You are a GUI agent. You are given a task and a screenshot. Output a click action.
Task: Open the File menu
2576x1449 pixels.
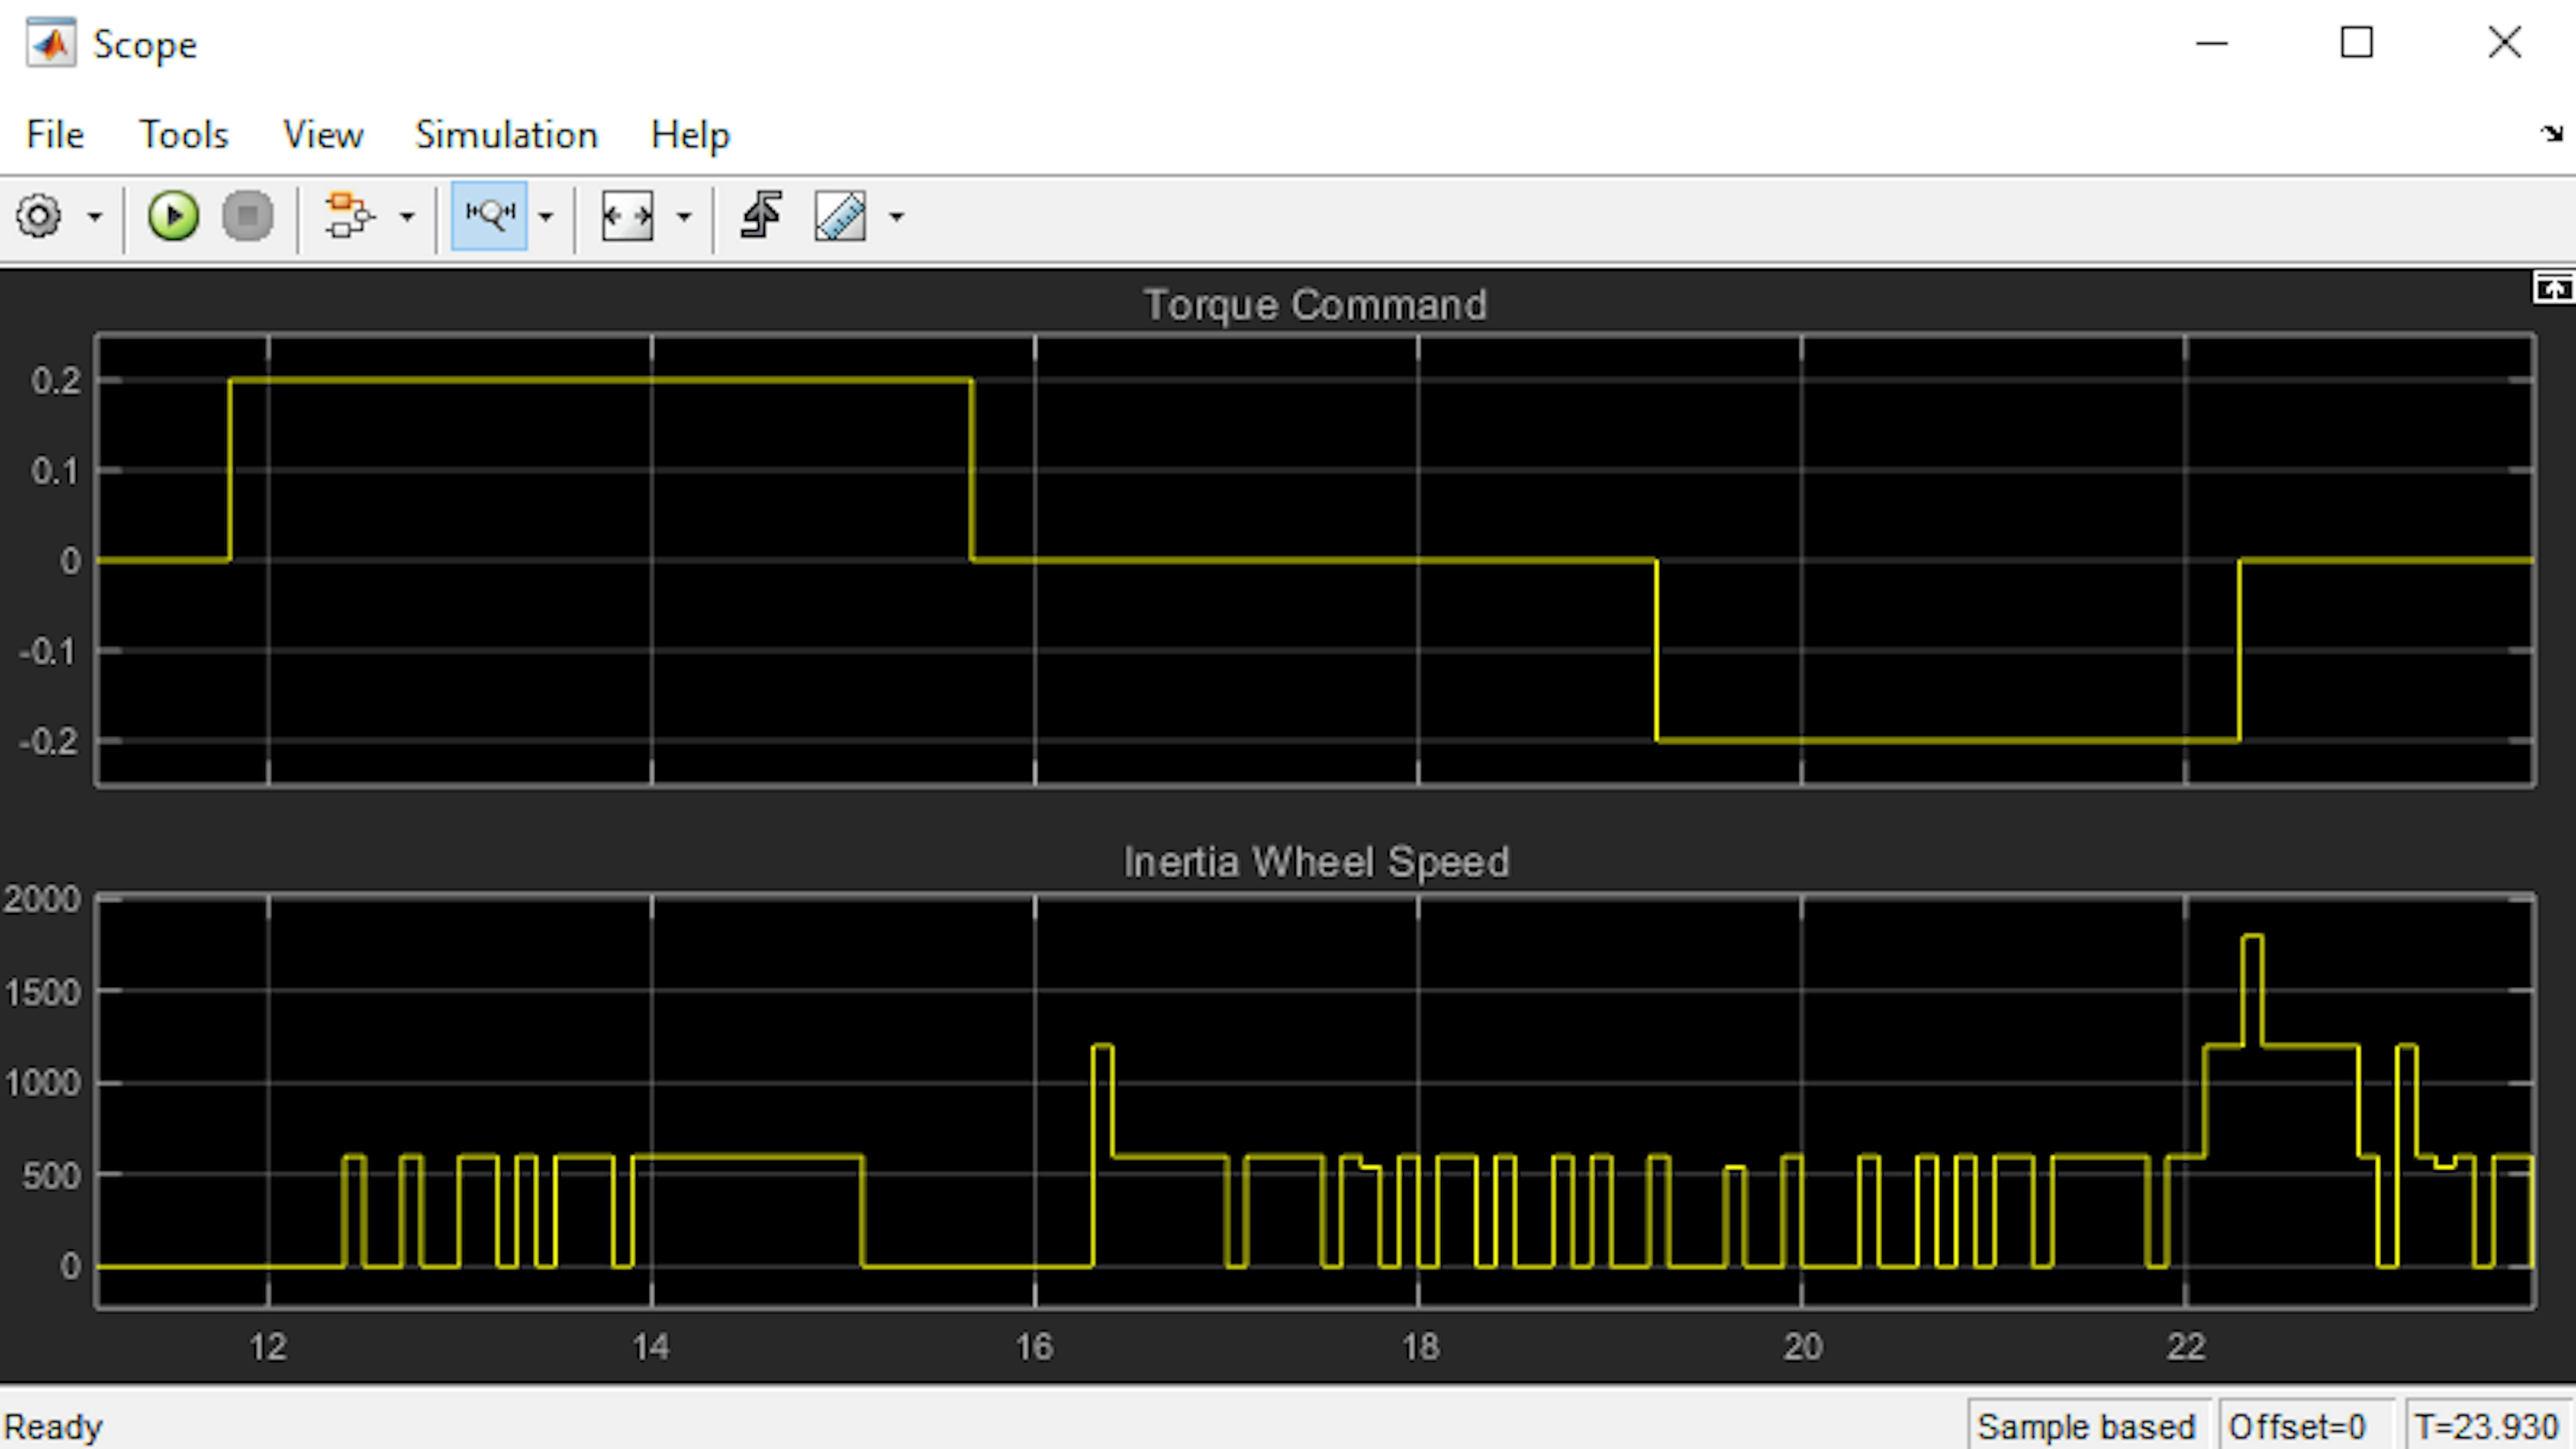tap(55, 134)
